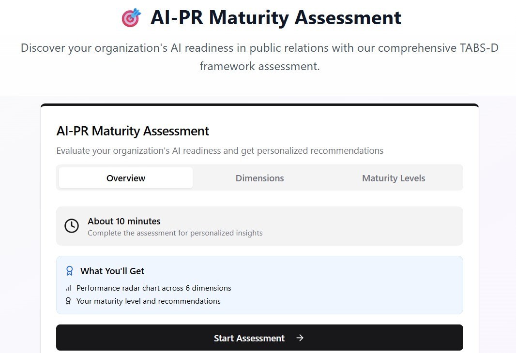Open the Maturity Levels tab
This screenshot has height=353, width=516.
click(x=393, y=178)
